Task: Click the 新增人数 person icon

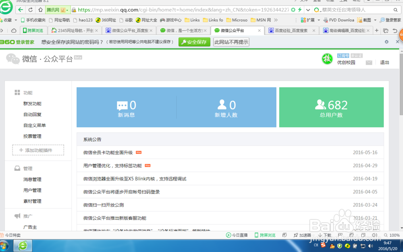Action: click(x=222, y=104)
